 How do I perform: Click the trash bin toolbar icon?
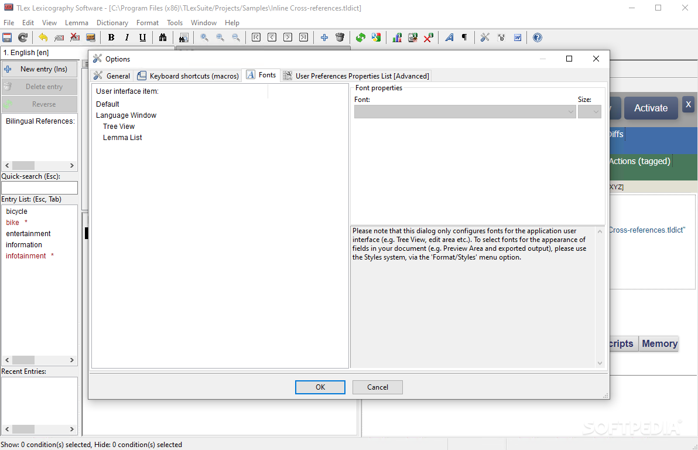[x=340, y=37]
